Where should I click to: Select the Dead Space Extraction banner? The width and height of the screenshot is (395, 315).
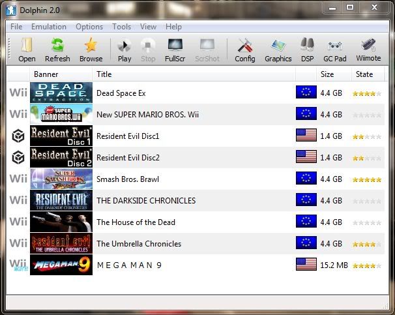pyautogui.click(x=61, y=93)
